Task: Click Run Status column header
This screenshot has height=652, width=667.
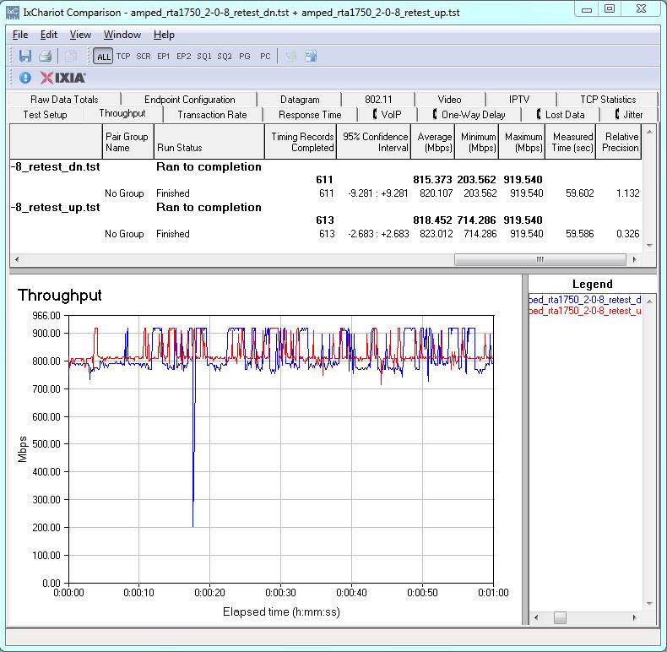Action: pos(209,142)
